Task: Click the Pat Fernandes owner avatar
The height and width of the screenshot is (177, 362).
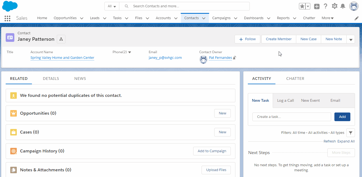Action: [203, 59]
